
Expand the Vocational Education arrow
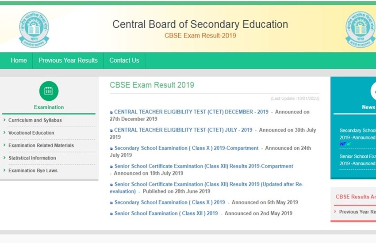4,133
